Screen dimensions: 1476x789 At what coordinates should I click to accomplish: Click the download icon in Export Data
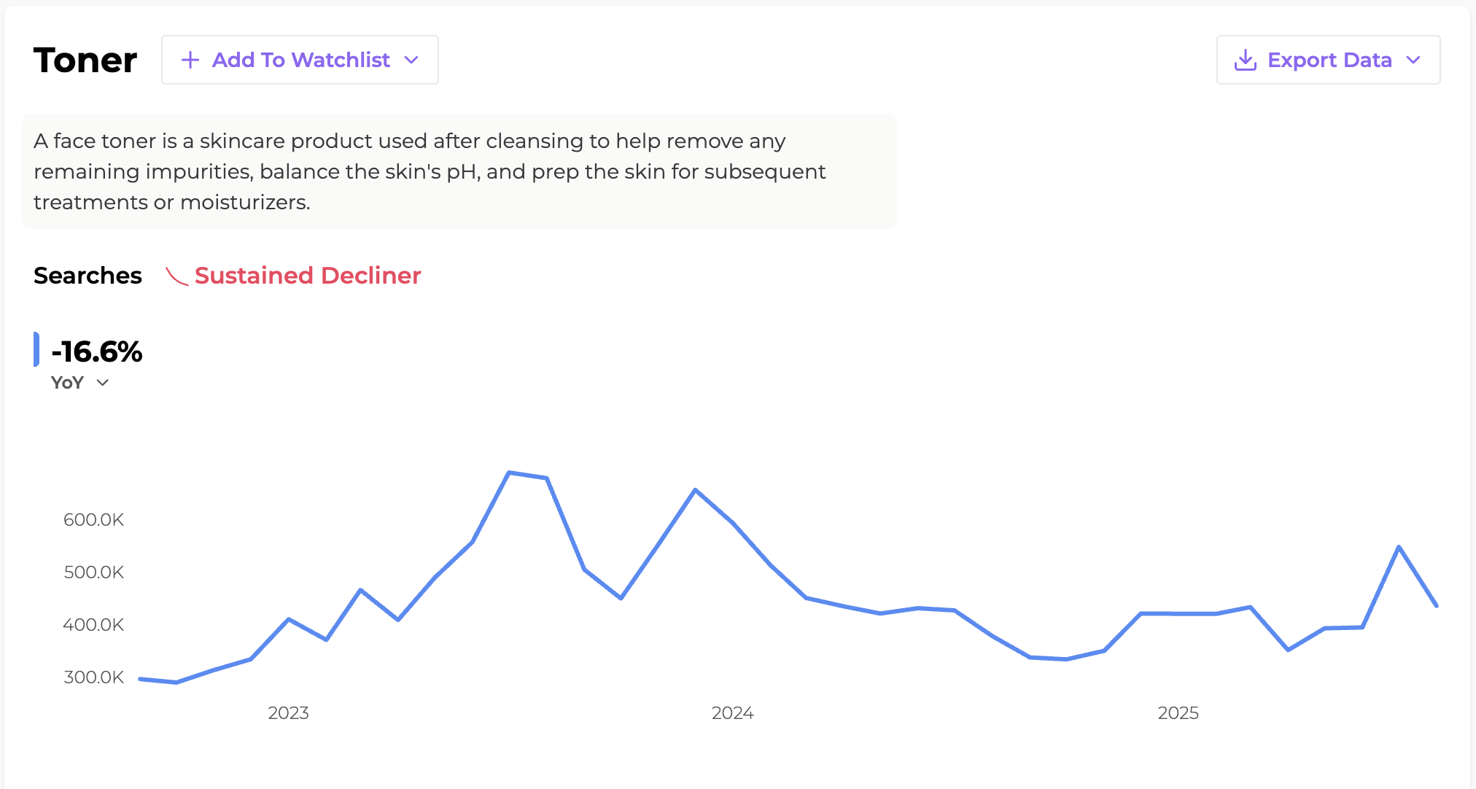[1245, 60]
